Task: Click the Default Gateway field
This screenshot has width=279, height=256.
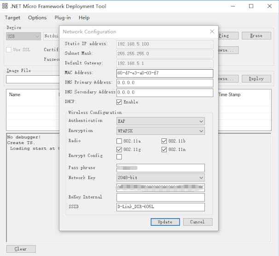Action: [165, 64]
